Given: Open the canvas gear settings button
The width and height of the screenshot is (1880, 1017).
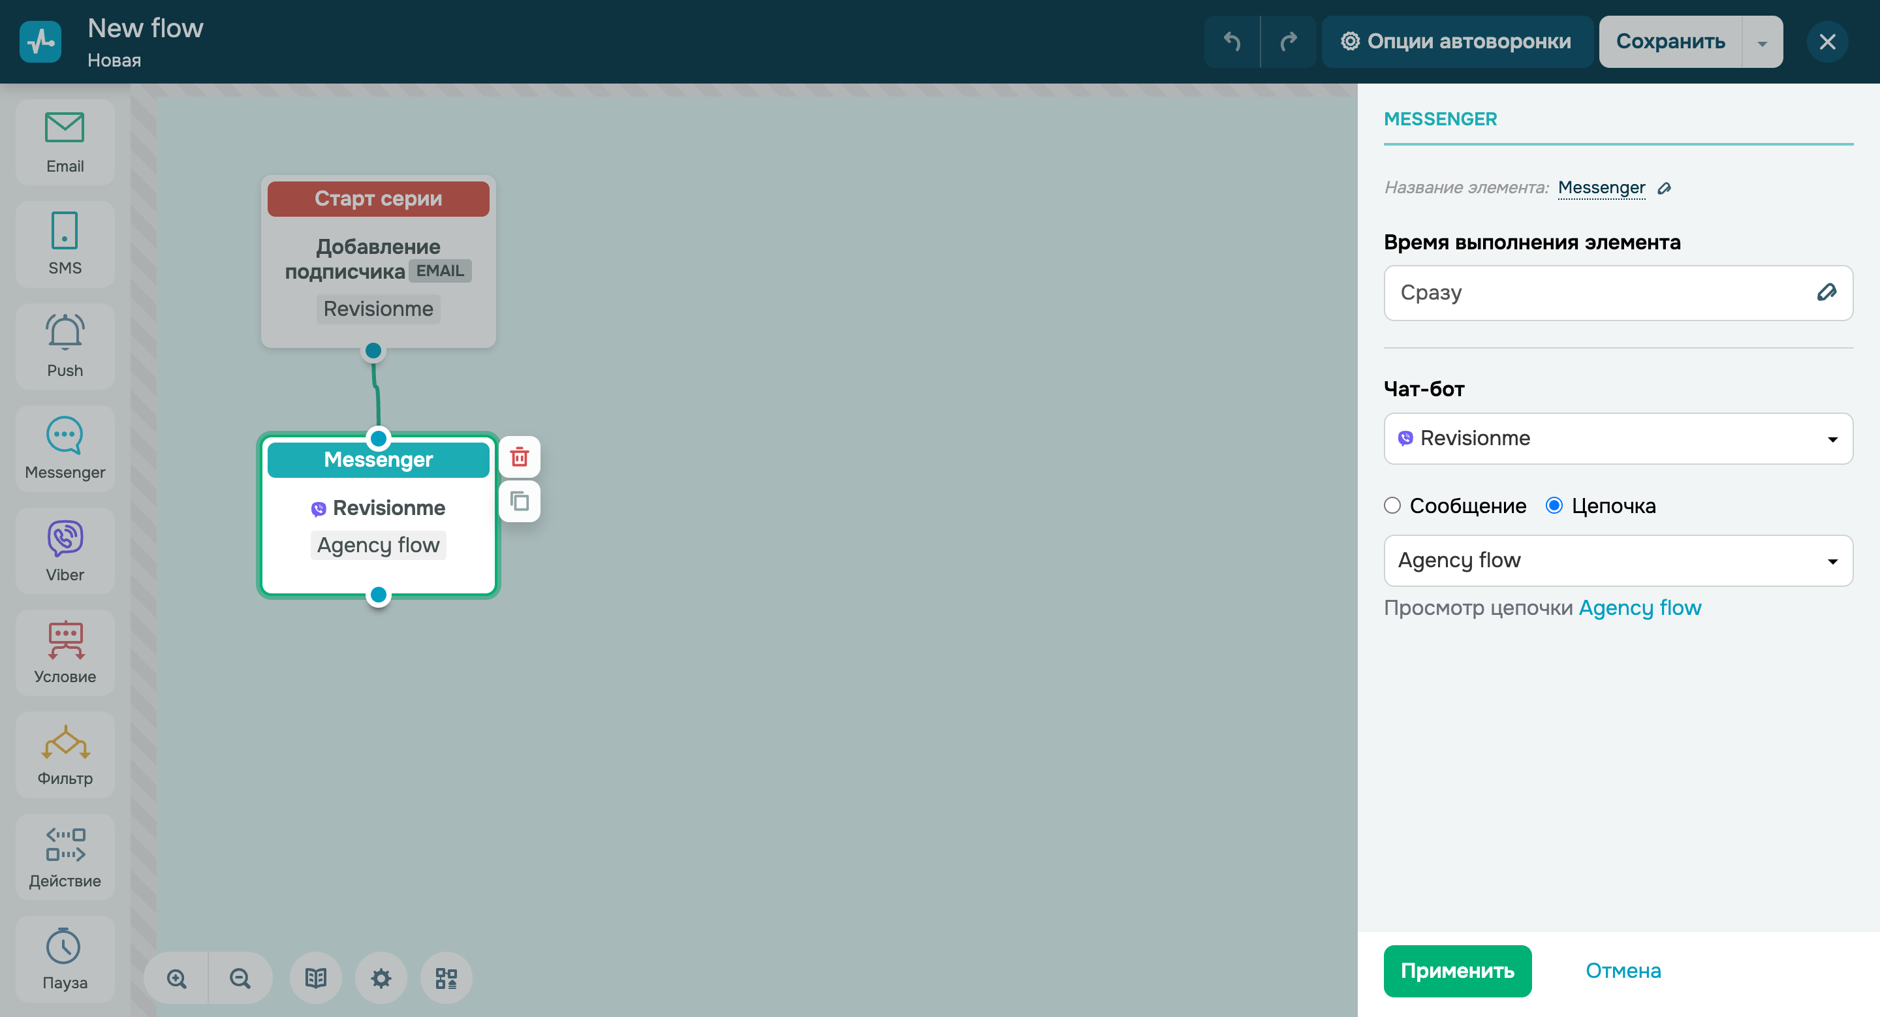Looking at the screenshot, I should [381, 978].
